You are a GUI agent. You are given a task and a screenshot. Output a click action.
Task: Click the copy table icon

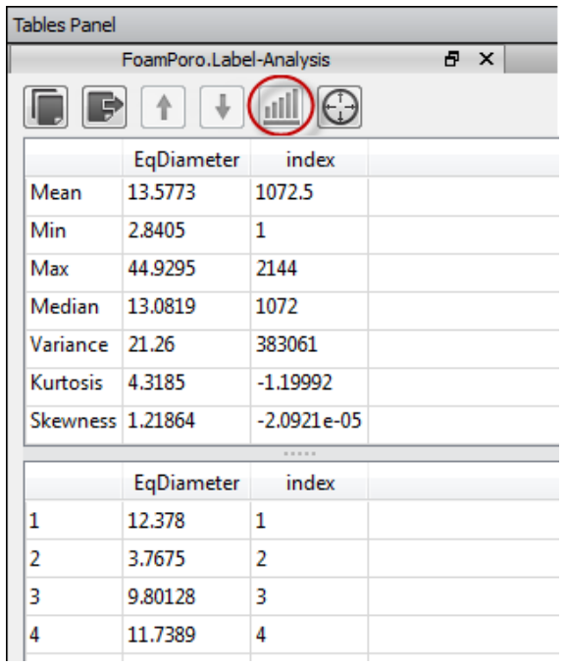[46, 107]
